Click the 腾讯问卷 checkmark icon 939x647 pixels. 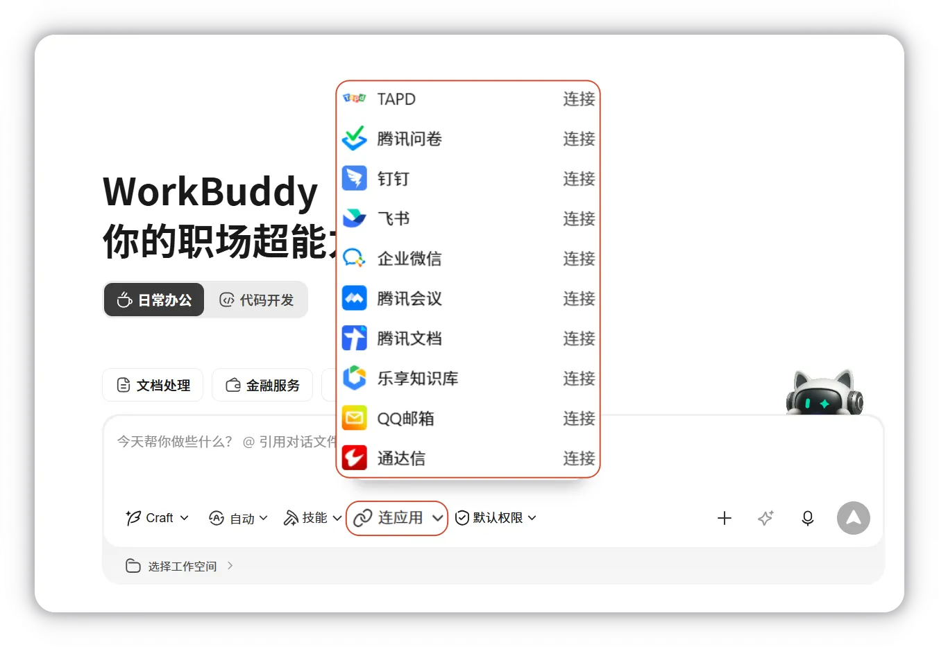(355, 138)
